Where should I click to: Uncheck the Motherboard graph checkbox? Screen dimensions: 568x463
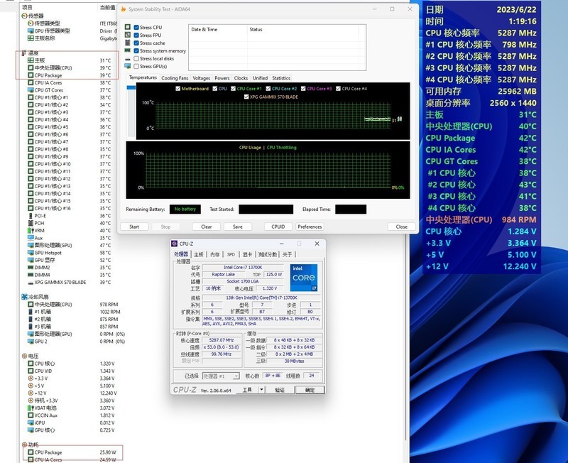tap(177, 89)
